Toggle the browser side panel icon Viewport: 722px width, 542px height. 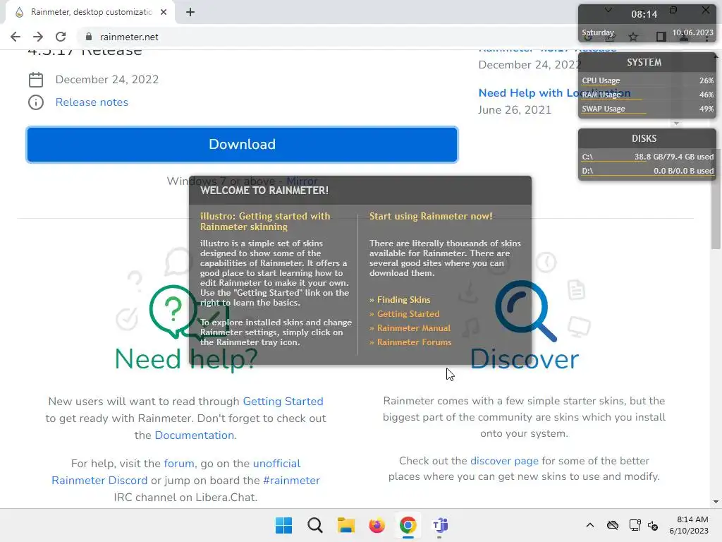point(661,37)
